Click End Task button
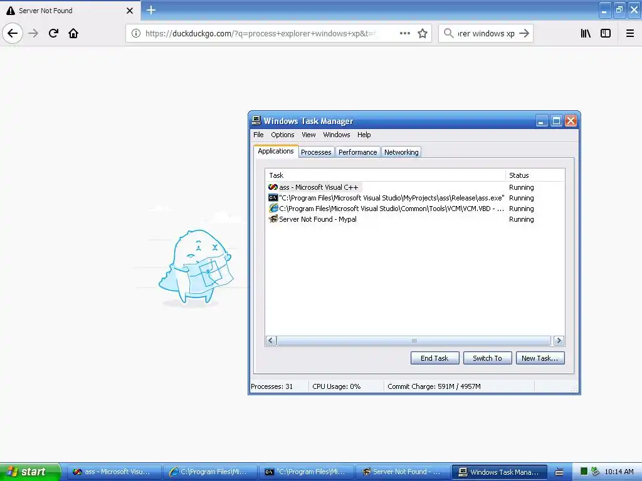The width and height of the screenshot is (642, 481). pyautogui.click(x=435, y=358)
